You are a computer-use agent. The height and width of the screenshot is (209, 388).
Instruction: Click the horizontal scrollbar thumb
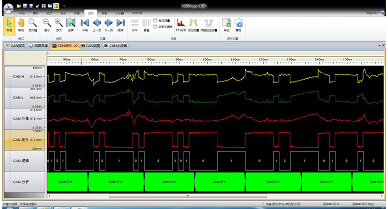(188, 196)
